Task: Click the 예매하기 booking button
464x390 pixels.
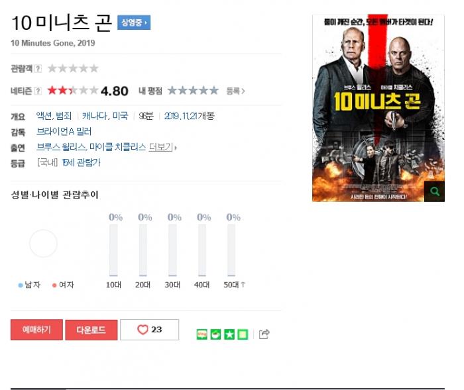Action: click(x=36, y=330)
